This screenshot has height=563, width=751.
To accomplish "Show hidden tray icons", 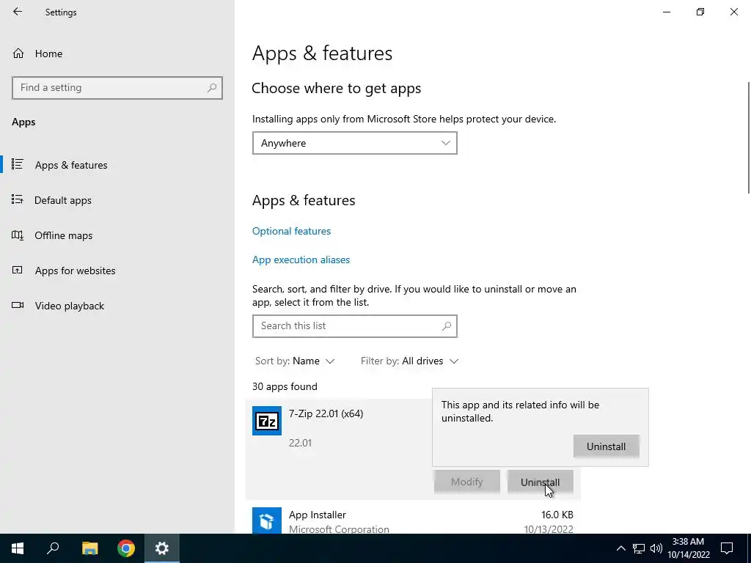I will point(620,548).
